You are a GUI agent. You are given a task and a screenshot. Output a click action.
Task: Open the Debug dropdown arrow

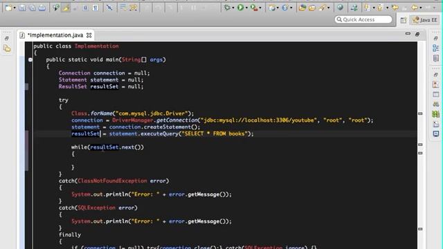pos(233,8)
